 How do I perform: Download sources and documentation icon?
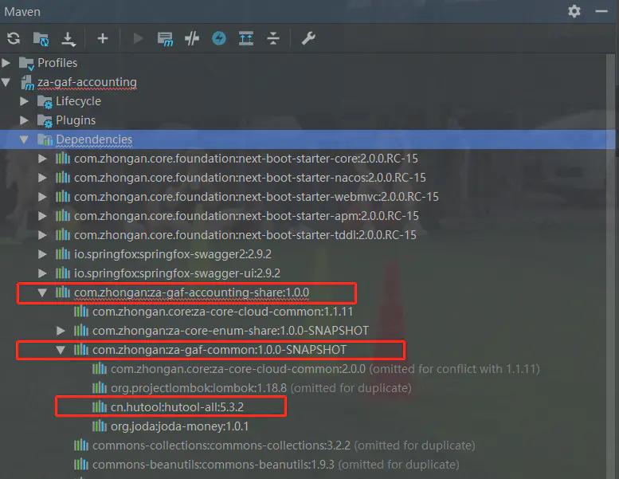pos(69,39)
